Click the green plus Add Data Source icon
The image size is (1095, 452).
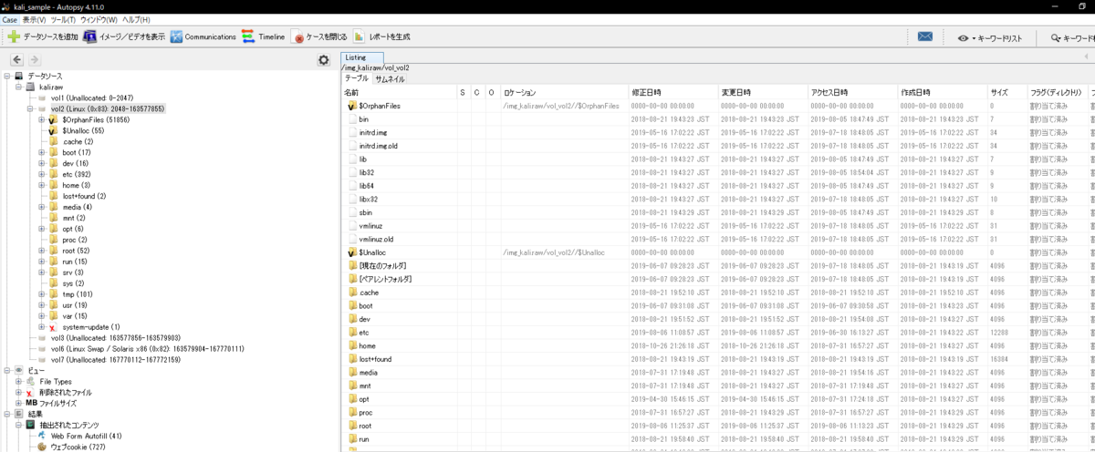13,37
